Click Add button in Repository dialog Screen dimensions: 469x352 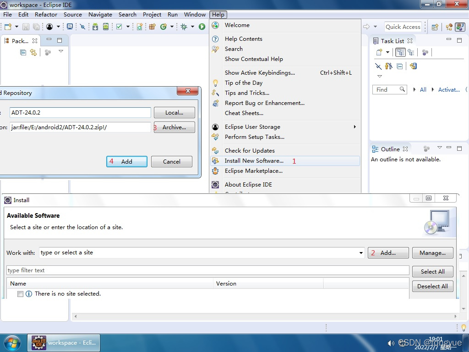[x=127, y=162]
